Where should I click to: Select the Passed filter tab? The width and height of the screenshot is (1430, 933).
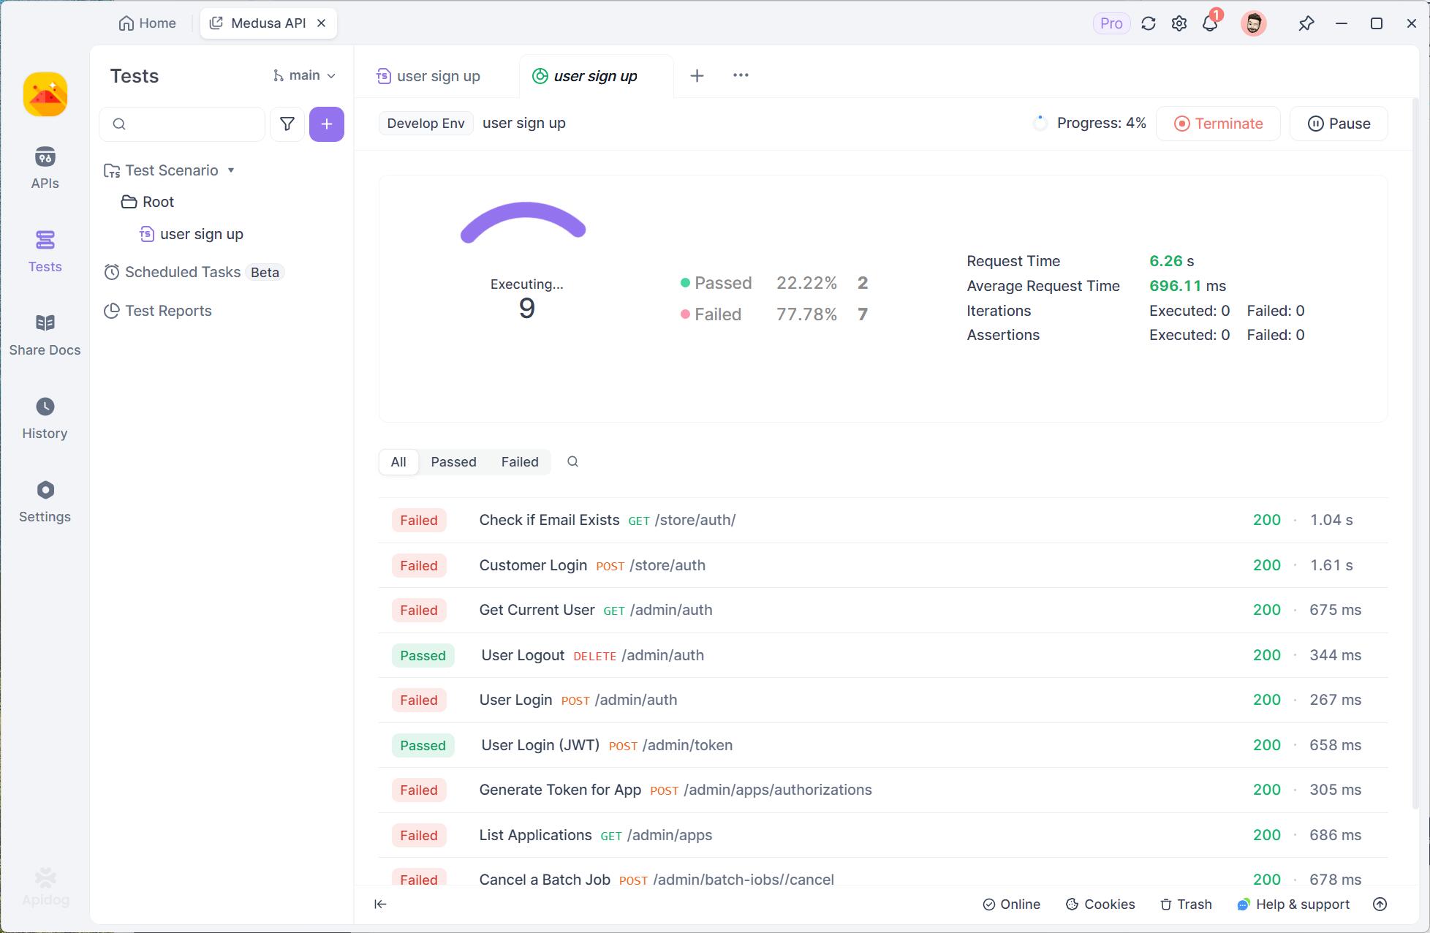pyautogui.click(x=453, y=462)
